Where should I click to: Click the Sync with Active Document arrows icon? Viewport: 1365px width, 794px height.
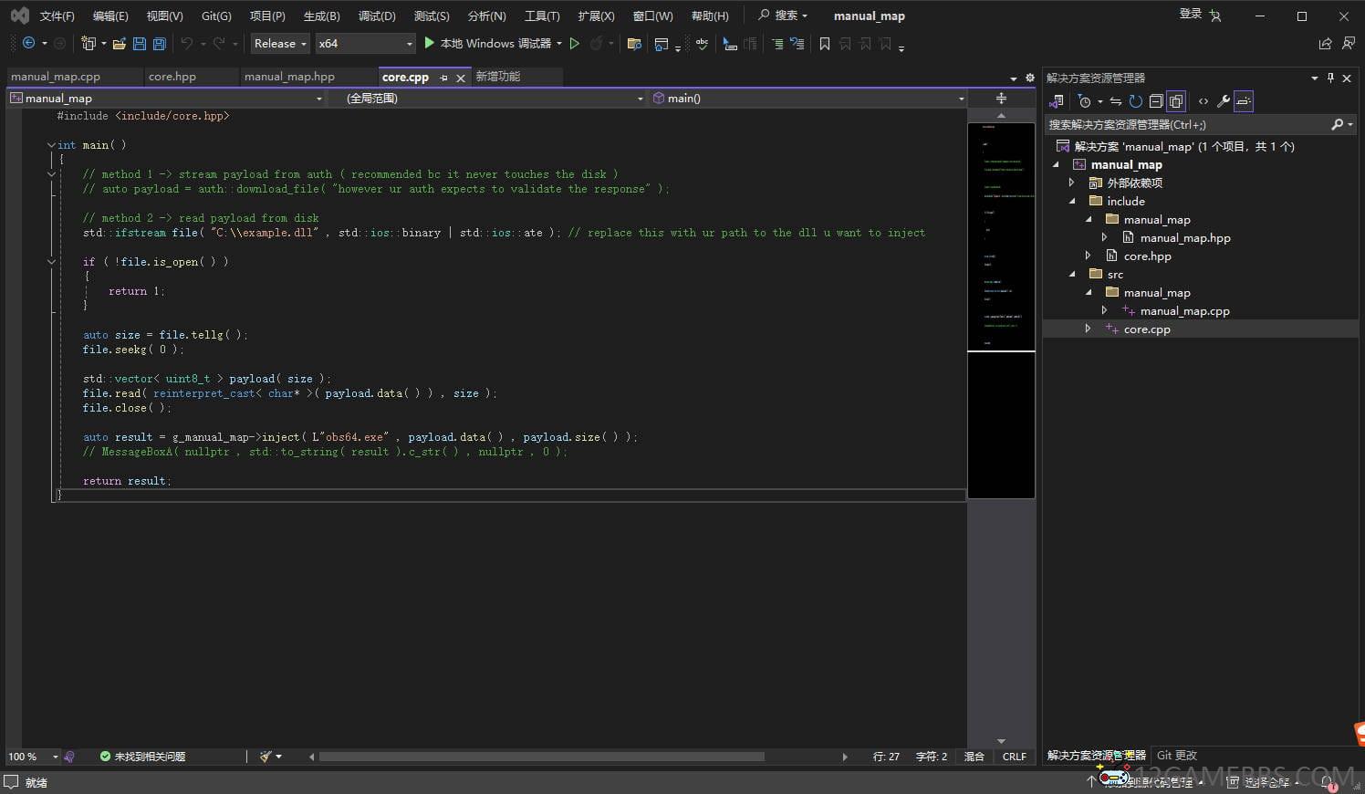tap(1115, 101)
